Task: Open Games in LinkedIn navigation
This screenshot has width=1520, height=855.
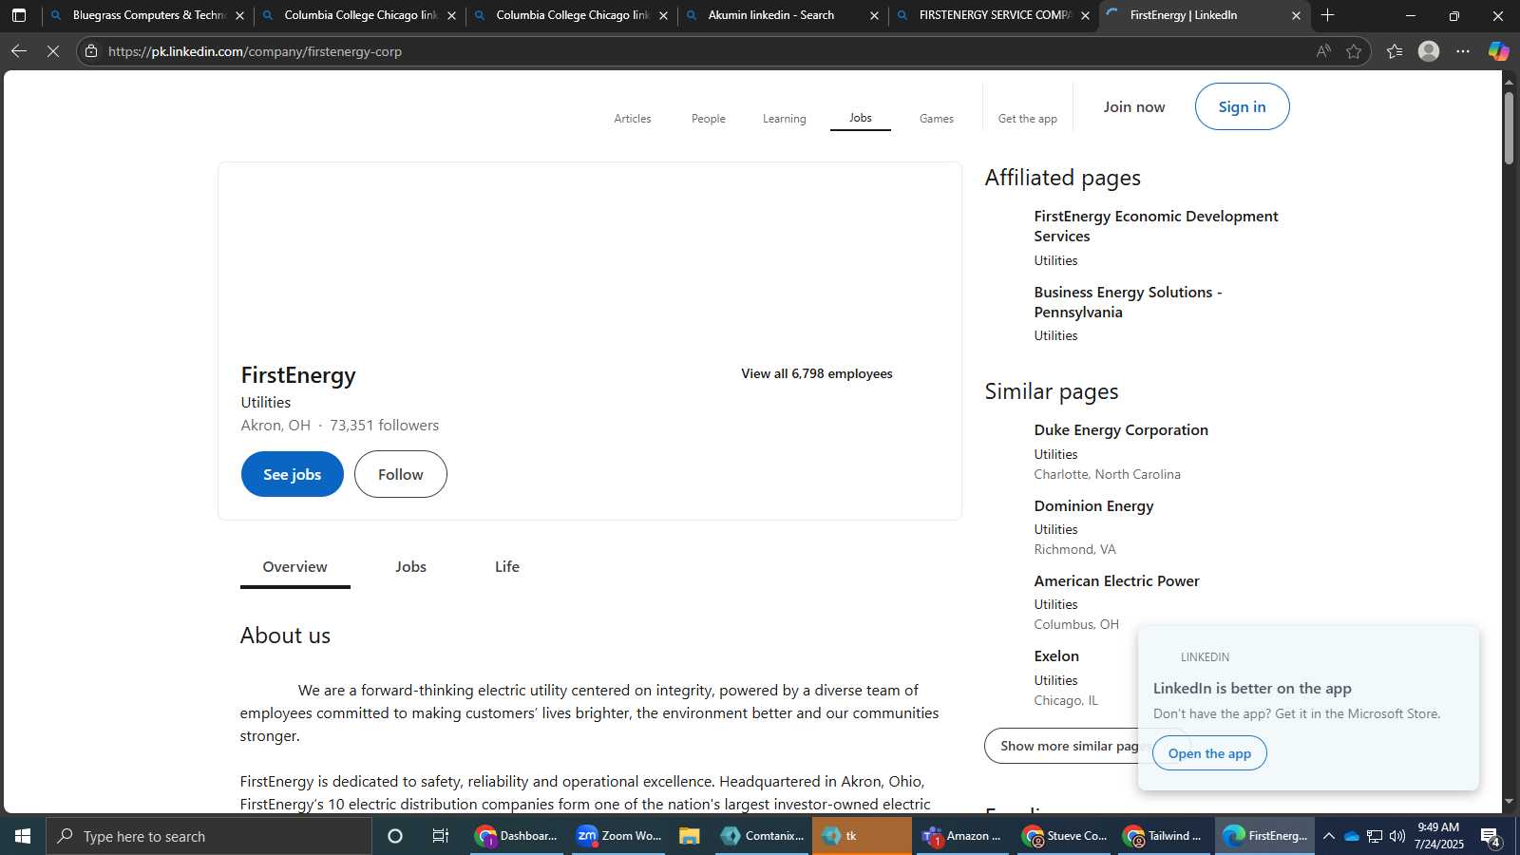Action: 937,119
